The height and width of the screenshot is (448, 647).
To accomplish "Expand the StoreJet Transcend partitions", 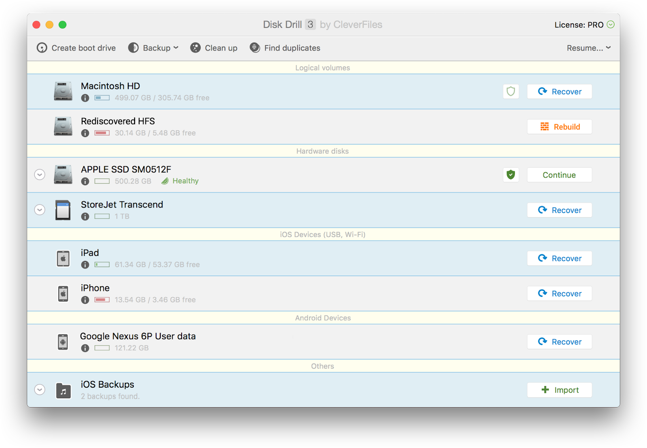I will pyautogui.click(x=40, y=210).
